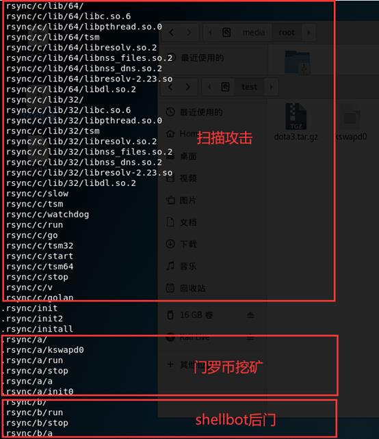Image resolution: width=379 pixels, height=439 pixels.
Task: Click forward arrow beside test path bar
Action: (187, 87)
